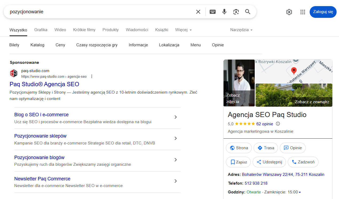339x199 pixels.
Task: Open the Pozycjonowanie sklepów sitelink
Action: pos(41,136)
